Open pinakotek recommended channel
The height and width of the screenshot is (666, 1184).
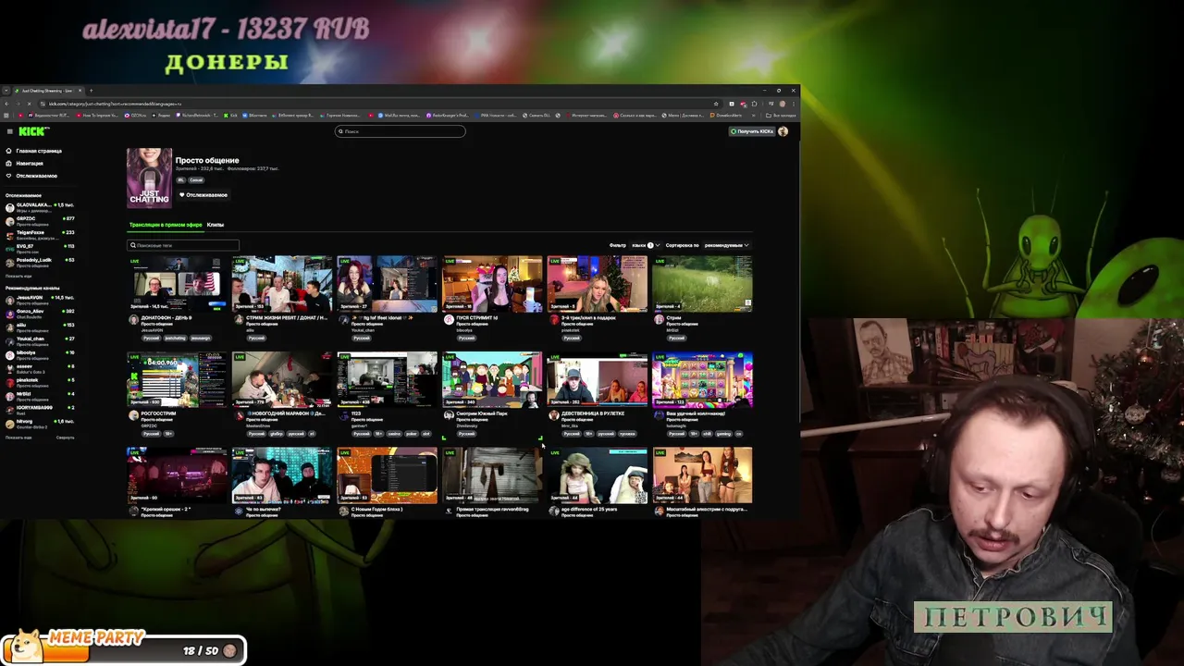coord(40,382)
